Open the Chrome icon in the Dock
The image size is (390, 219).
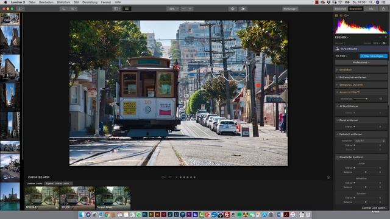point(107,215)
